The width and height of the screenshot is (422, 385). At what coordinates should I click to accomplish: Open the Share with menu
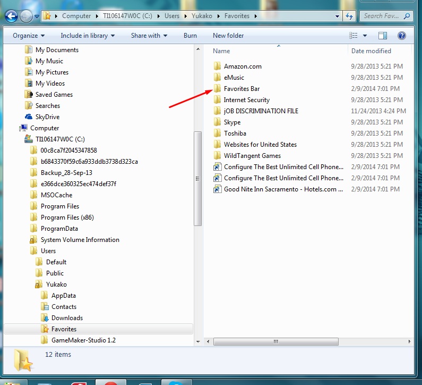tap(149, 36)
